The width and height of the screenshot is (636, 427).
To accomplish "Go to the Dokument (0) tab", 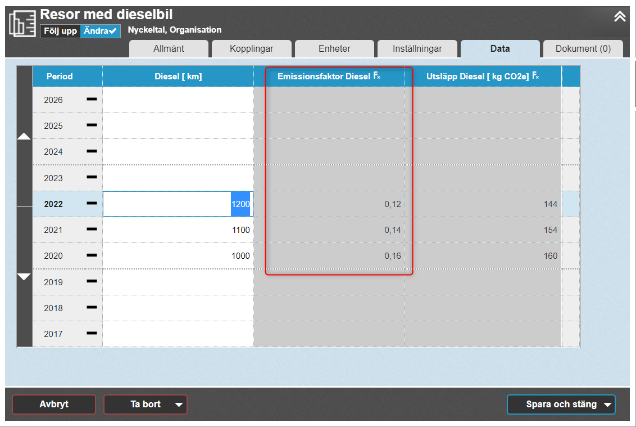I will [583, 49].
